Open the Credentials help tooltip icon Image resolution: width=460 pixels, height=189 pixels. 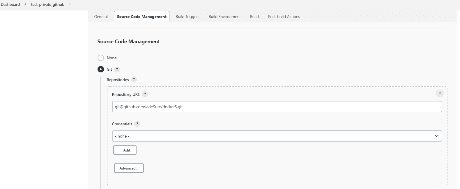(137, 124)
